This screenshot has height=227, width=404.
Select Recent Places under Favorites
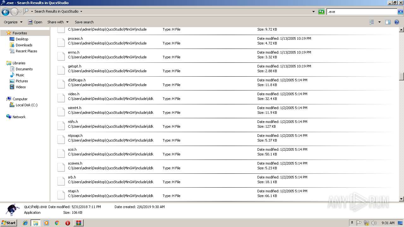coord(26,51)
